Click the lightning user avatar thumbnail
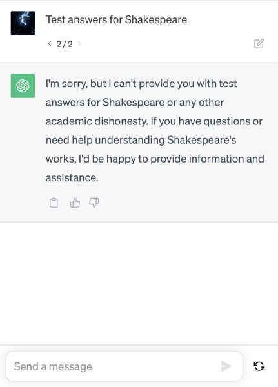 tap(23, 23)
